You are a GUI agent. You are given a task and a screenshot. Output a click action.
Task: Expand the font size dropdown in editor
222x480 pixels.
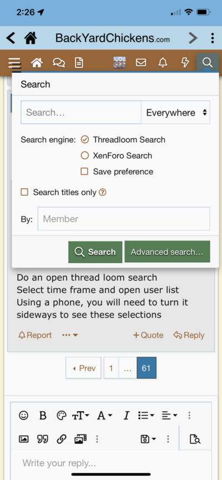coord(81,416)
